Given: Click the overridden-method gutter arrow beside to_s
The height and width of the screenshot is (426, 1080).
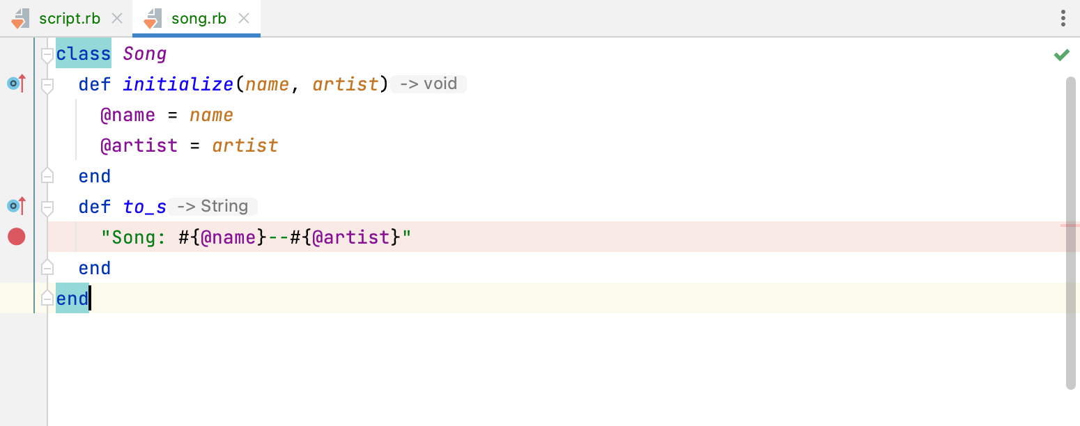Looking at the screenshot, I should (15, 205).
